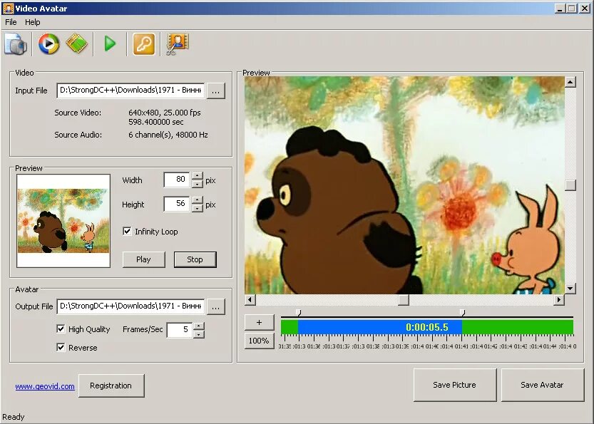Close the Video Avatar window
Viewport: 594px width, 424px height.
coord(585,9)
